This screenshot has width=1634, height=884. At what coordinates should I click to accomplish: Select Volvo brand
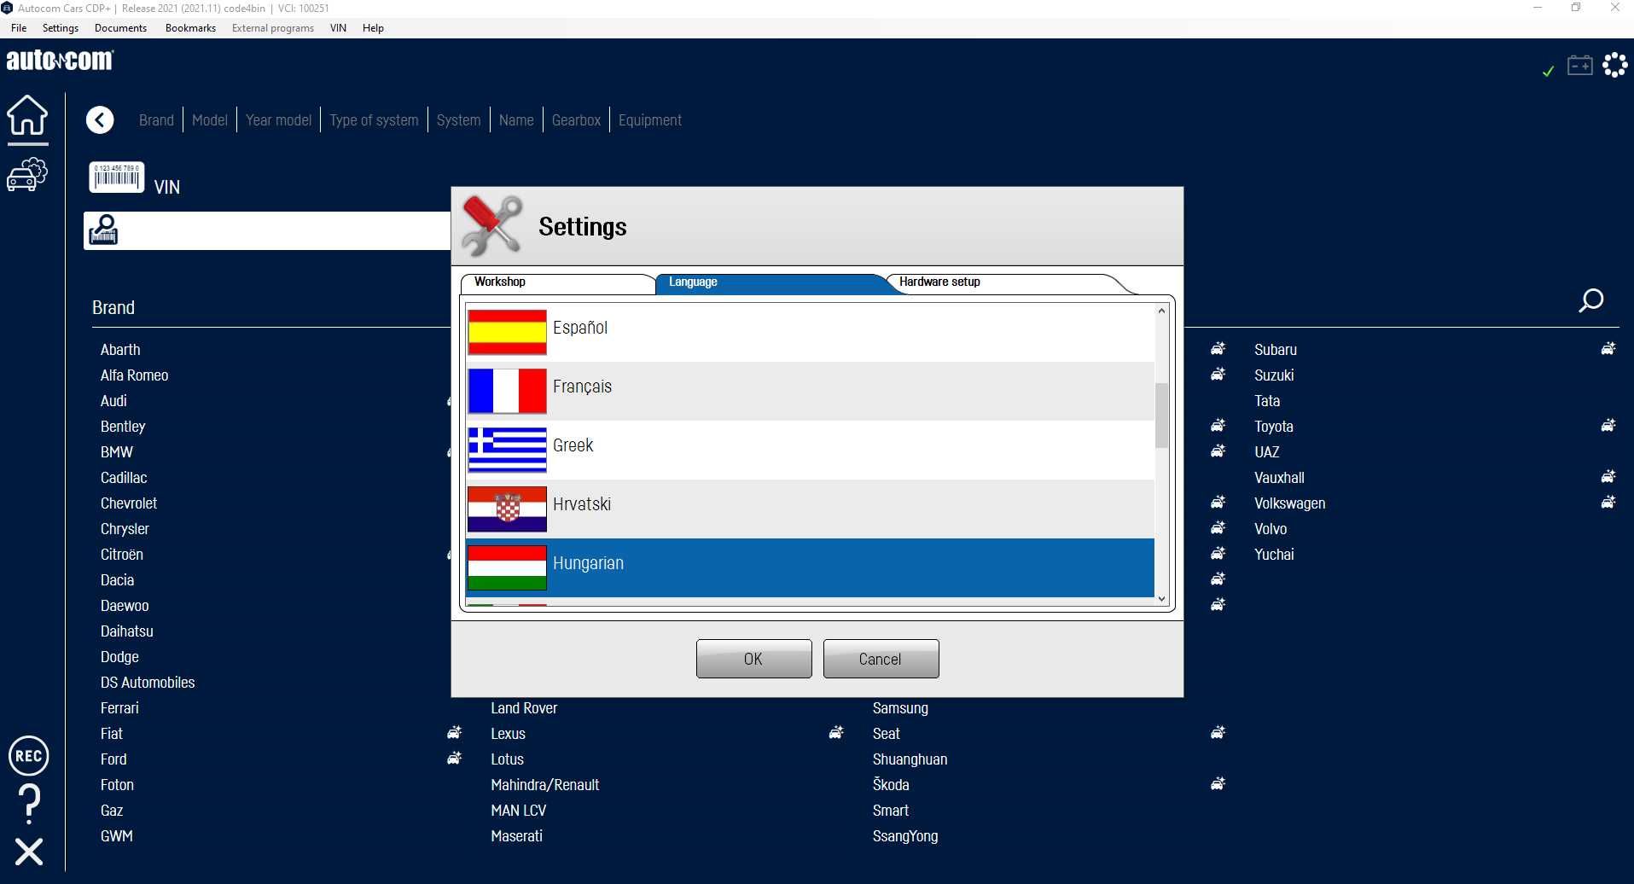click(1271, 529)
